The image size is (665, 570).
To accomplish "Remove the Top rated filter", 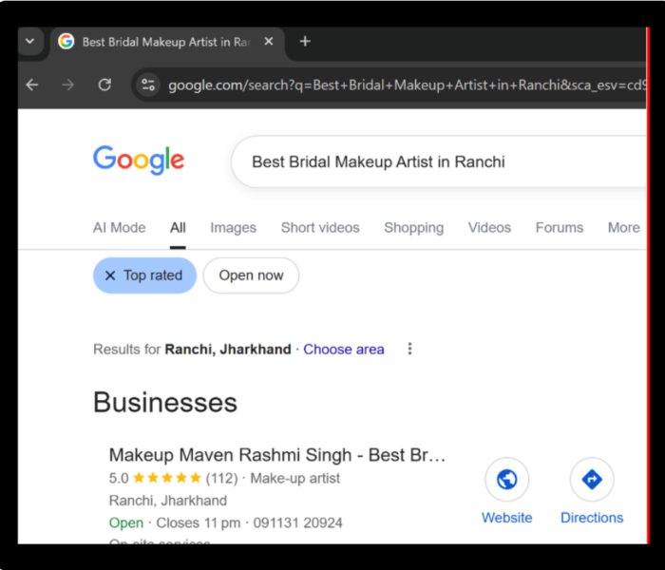I will tap(110, 275).
